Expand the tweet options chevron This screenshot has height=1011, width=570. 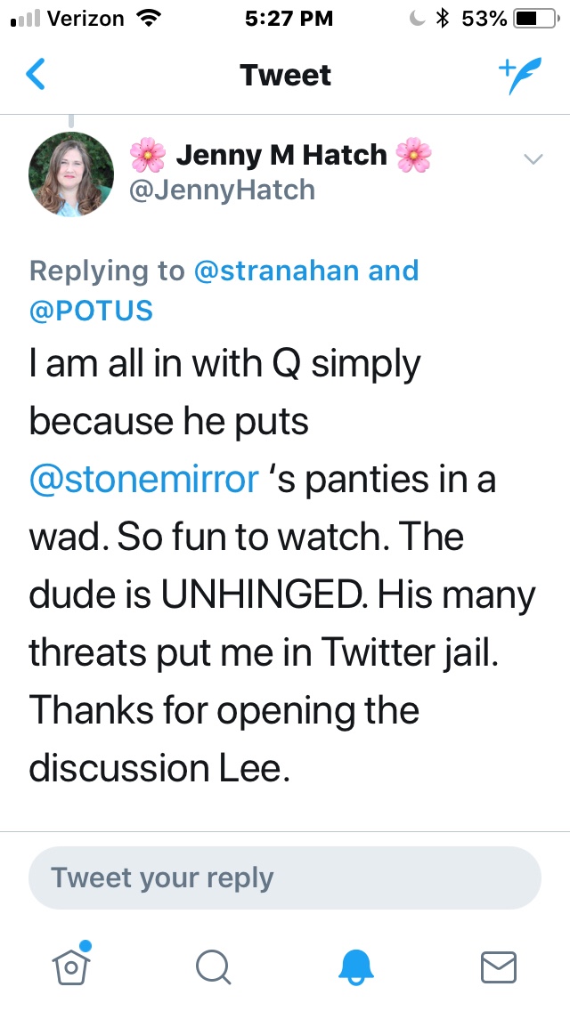click(x=533, y=160)
